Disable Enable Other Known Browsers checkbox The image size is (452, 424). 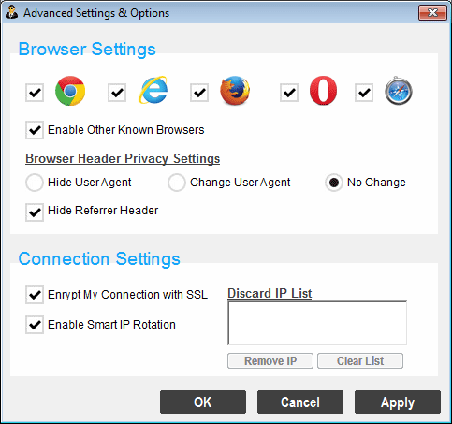(x=35, y=130)
